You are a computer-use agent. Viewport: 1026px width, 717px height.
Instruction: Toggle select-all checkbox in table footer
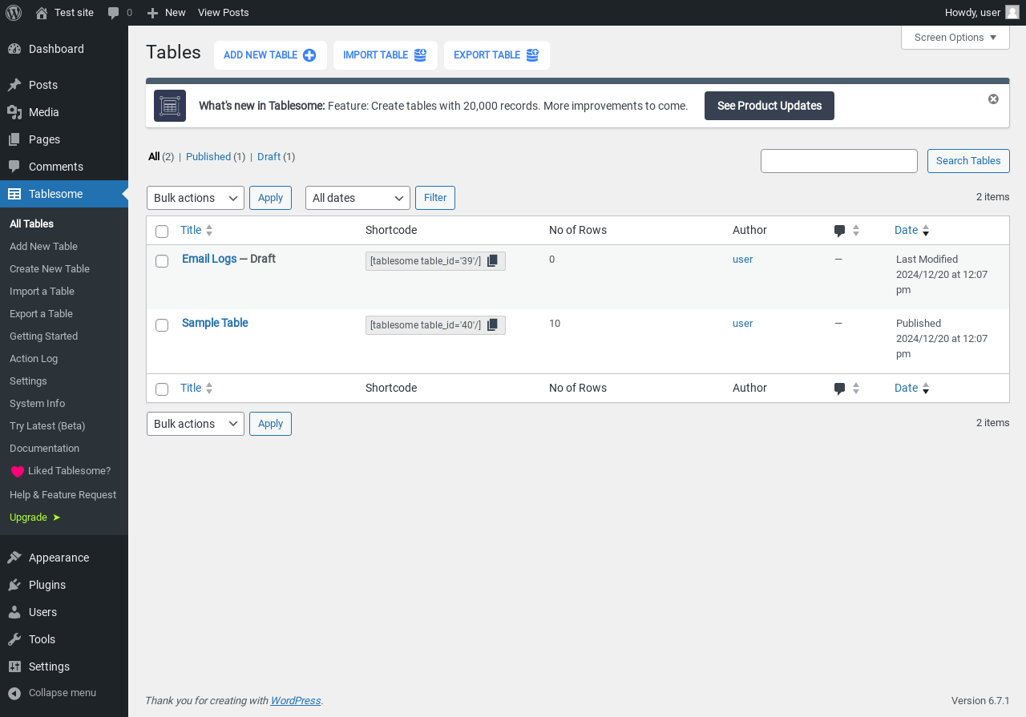pos(162,389)
